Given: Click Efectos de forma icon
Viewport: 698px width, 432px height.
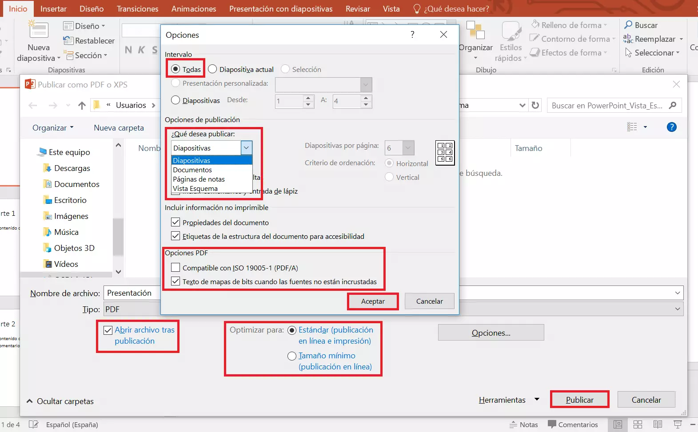Looking at the screenshot, I should (534, 53).
